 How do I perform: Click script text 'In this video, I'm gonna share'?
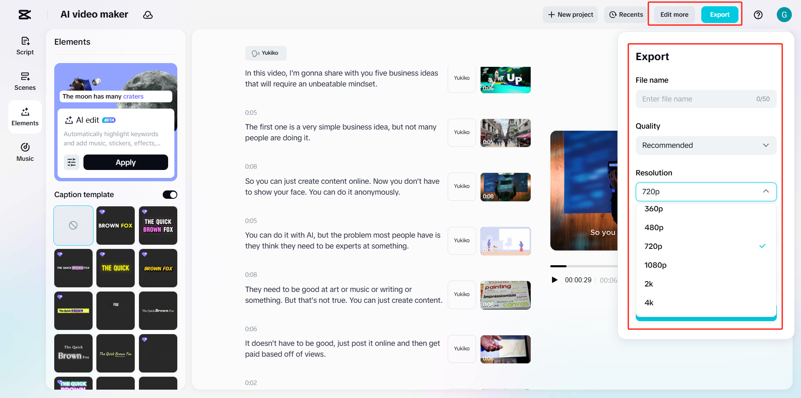[x=342, y=79]
